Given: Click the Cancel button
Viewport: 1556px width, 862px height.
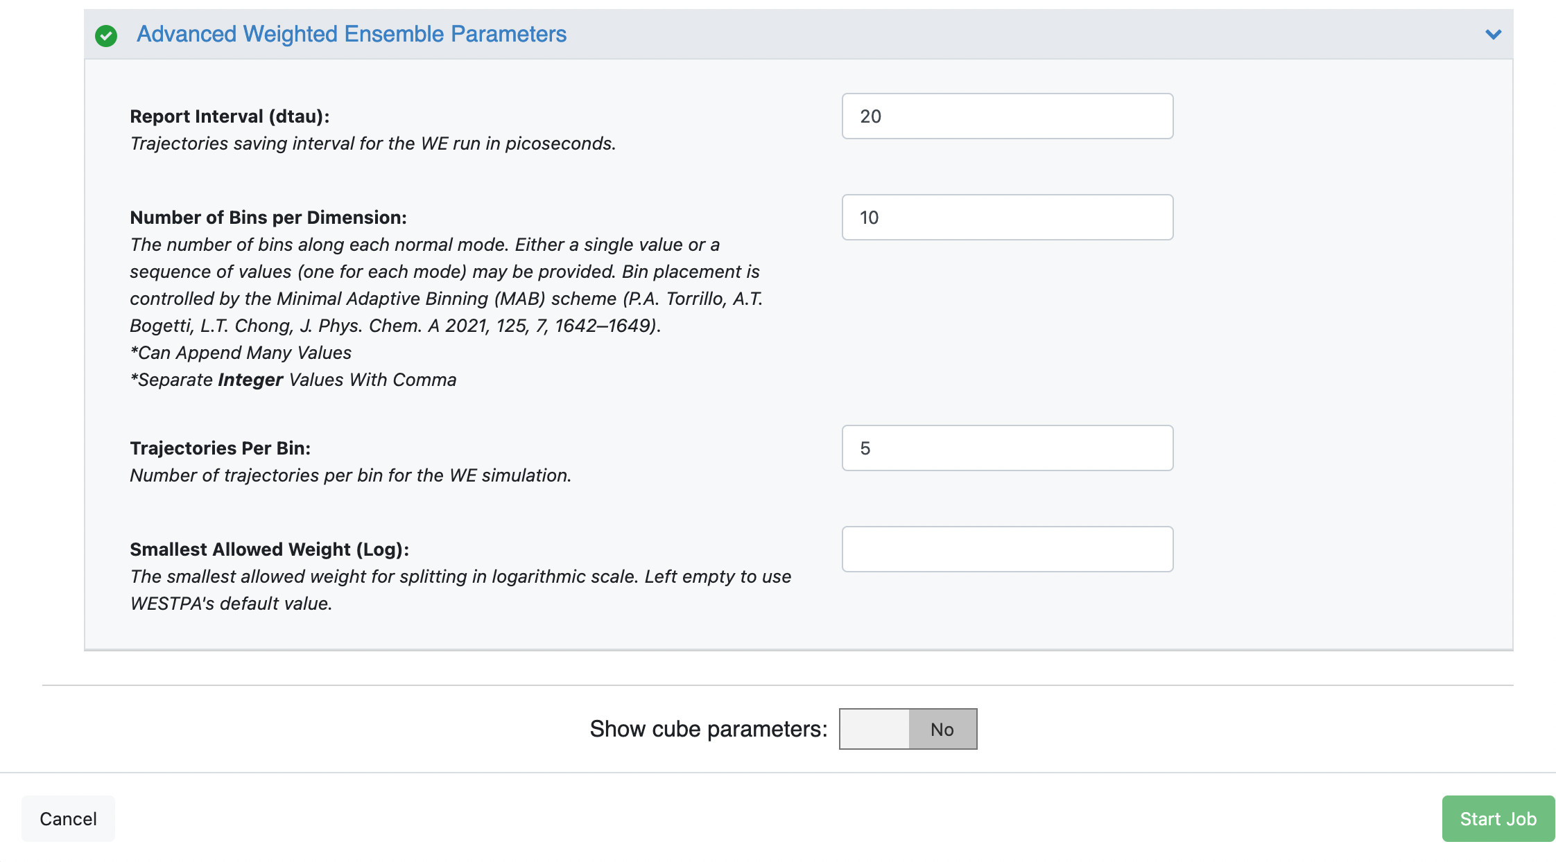Looking at the screenshot, I should (67, 818).
